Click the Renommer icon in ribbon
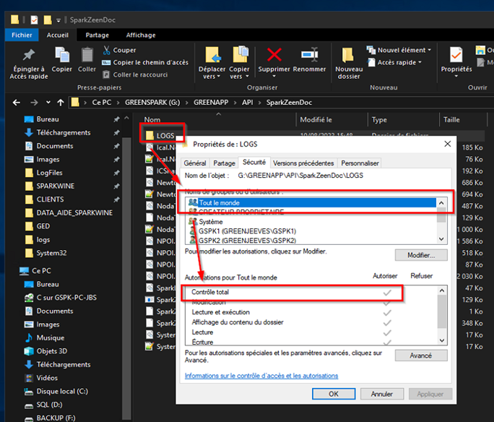Screen dimensions: 494x422 point(309,55)
